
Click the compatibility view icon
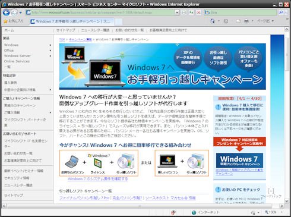pos(184,12)
